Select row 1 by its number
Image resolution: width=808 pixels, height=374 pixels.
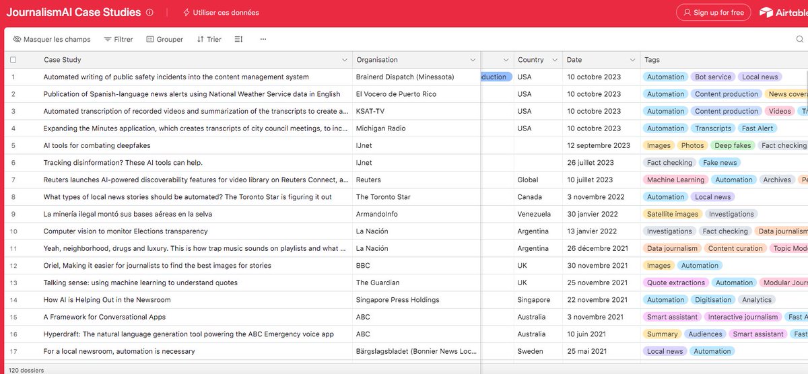point(13,77)
